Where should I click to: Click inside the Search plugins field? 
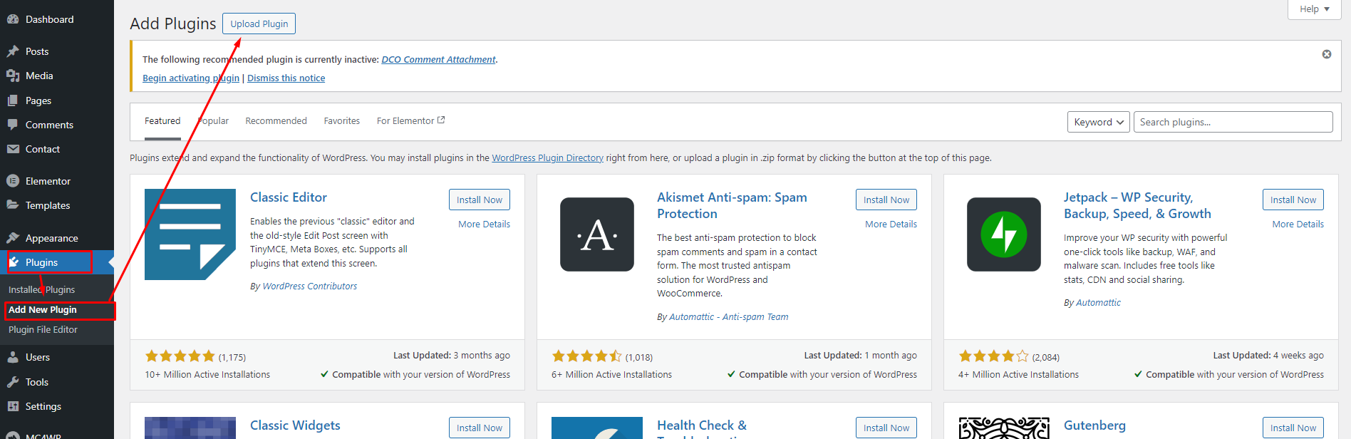(1233, 122)
